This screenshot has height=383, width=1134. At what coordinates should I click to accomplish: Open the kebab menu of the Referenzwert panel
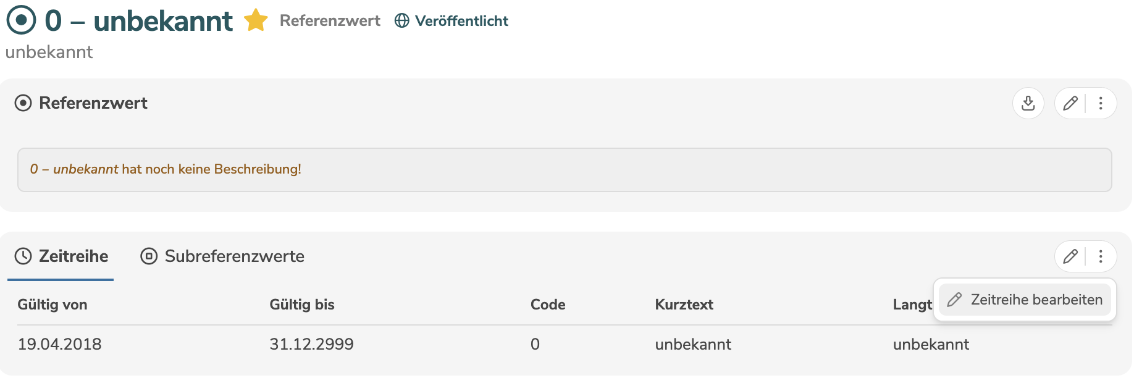click(x=1100, y=103)
